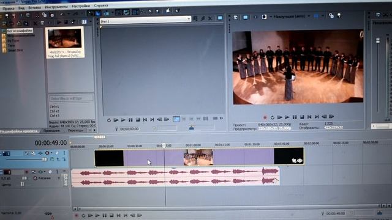
Task: Stop playback in the trimmer
Action: pos(138,120)
